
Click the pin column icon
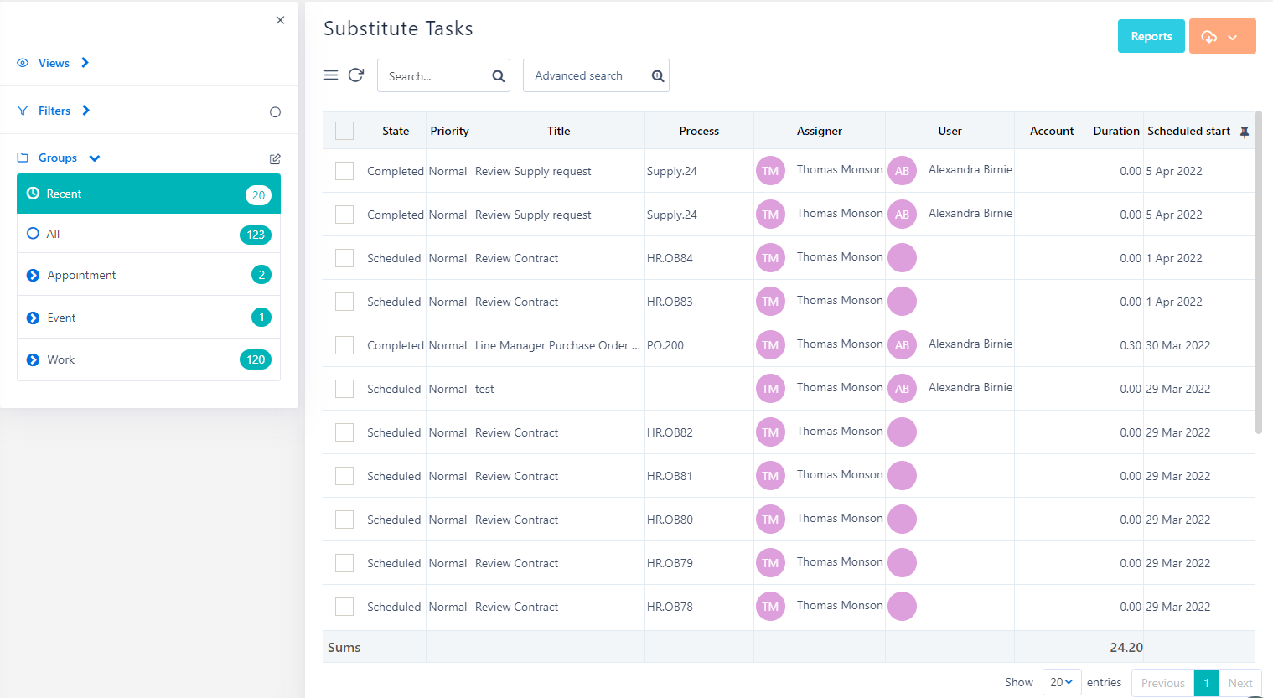1245,132
